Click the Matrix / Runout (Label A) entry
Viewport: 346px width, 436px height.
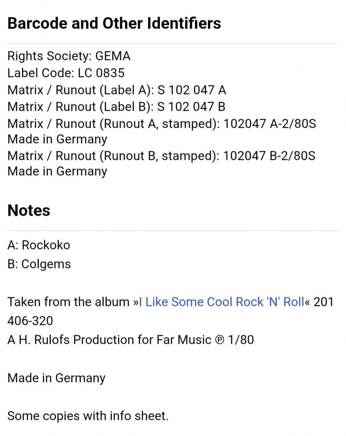tap(116, 90)
